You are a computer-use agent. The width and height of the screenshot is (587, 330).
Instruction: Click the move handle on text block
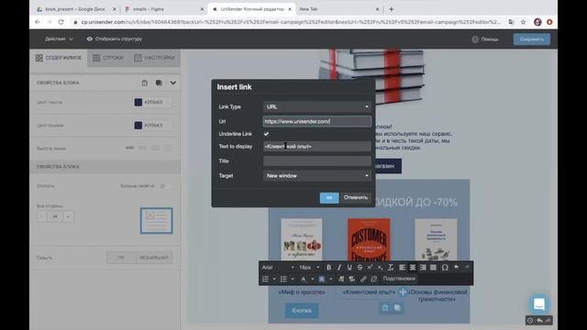click(403, 291)
